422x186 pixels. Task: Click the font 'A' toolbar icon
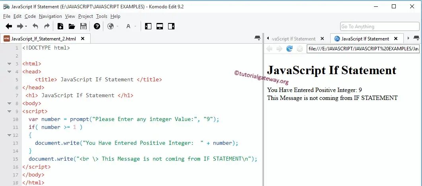pyautogui.click(x=128, y=26)
